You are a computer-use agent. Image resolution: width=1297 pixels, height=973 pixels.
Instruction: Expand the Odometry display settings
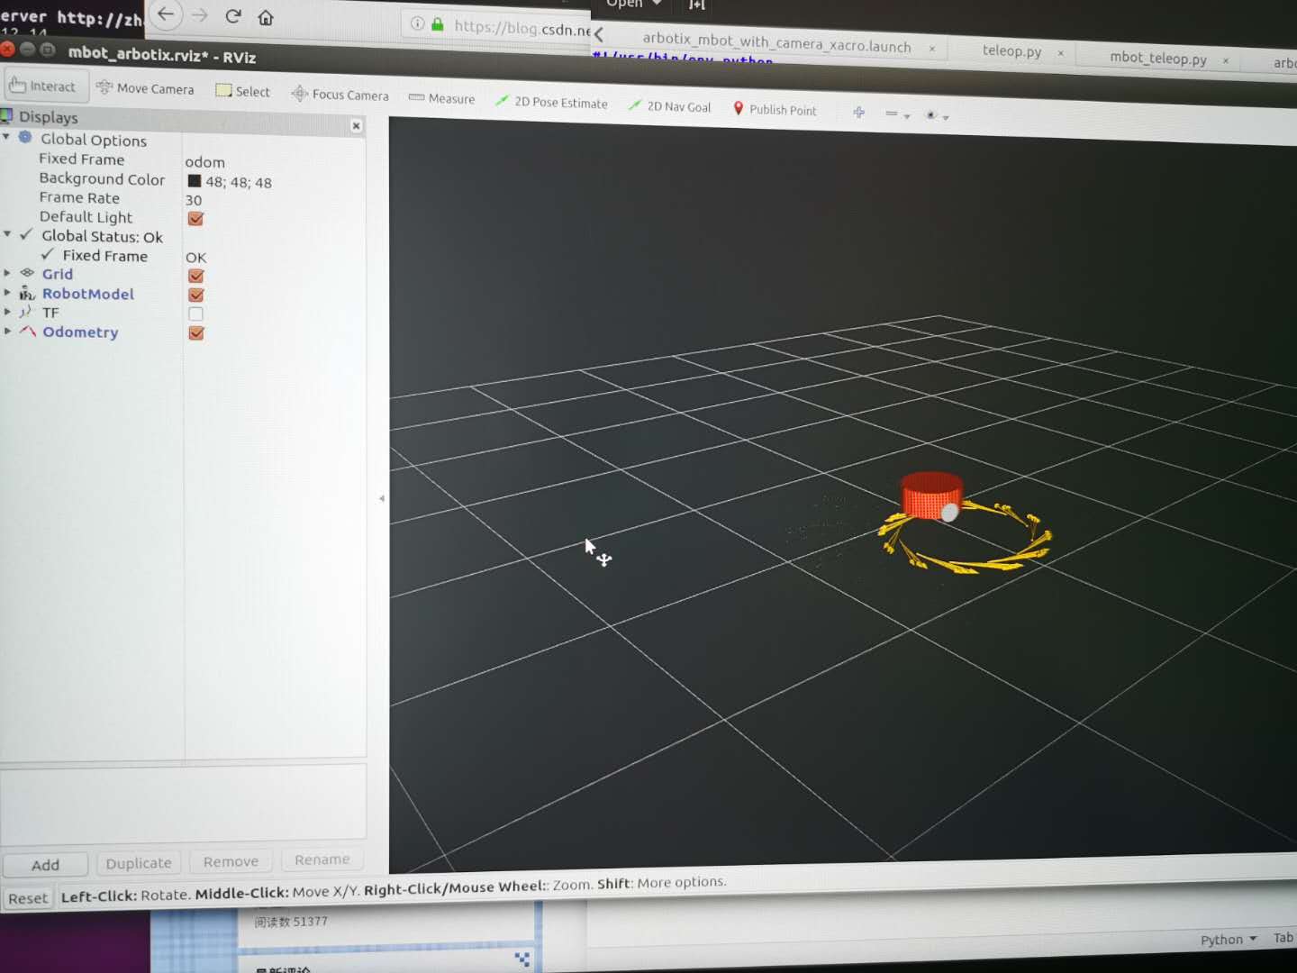[x=7, y=332]
